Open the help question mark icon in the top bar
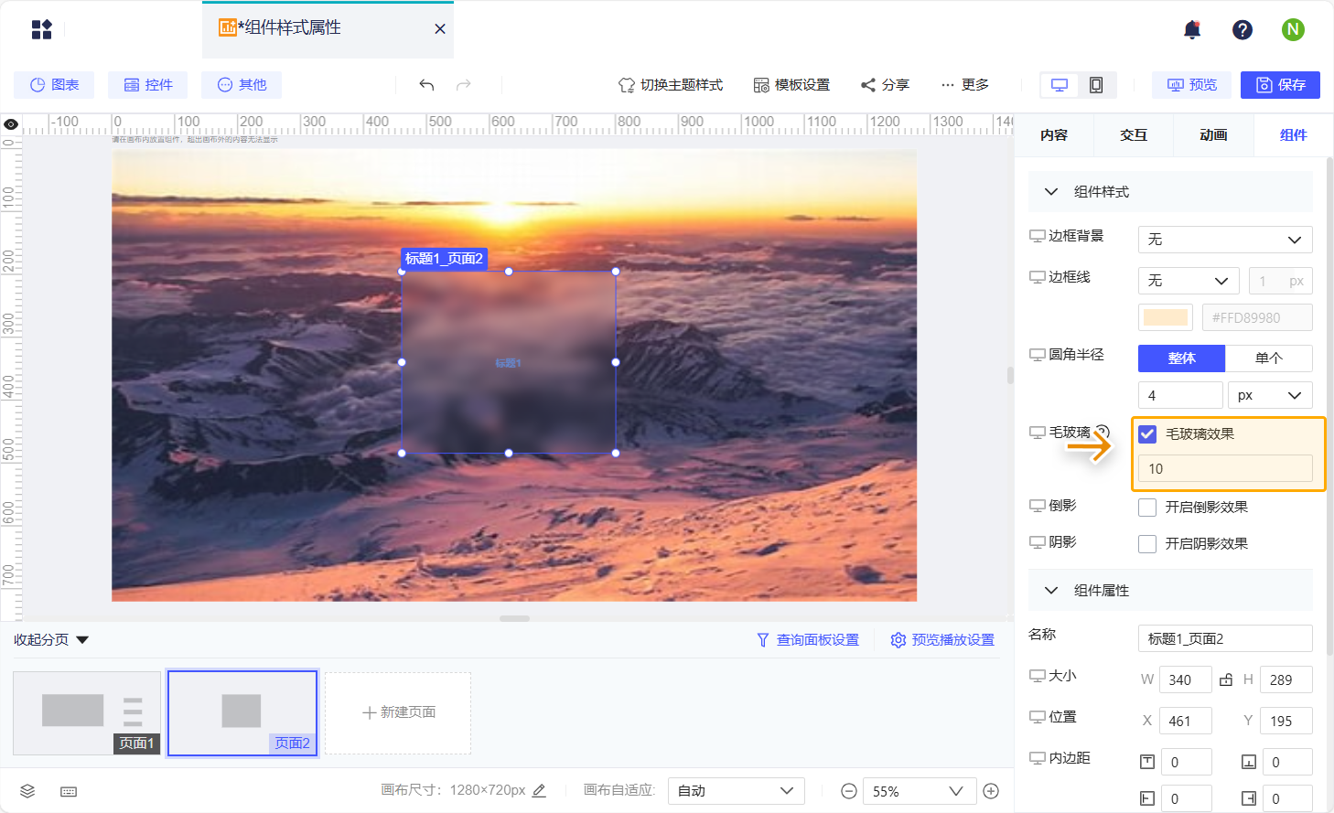 click(1242, 30)
